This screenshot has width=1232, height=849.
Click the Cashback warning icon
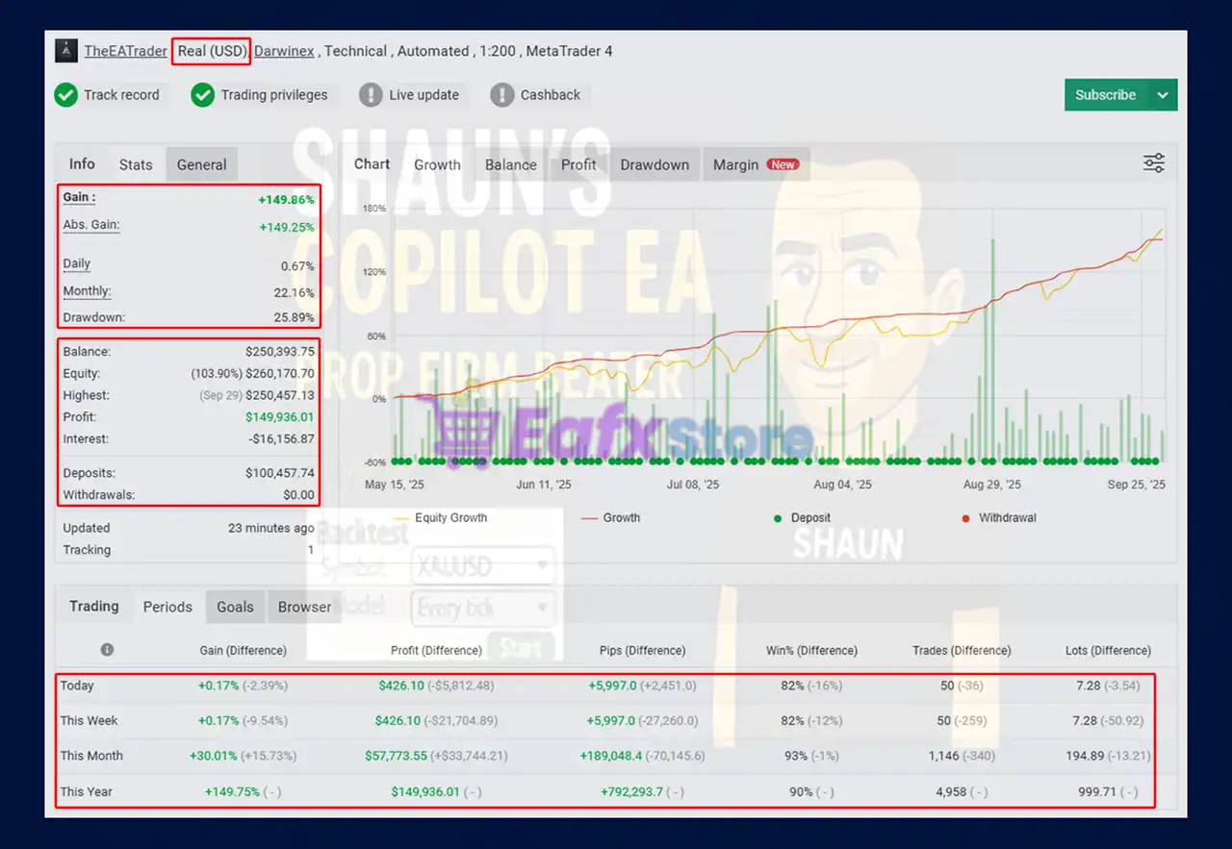click(x=501, y=94)
